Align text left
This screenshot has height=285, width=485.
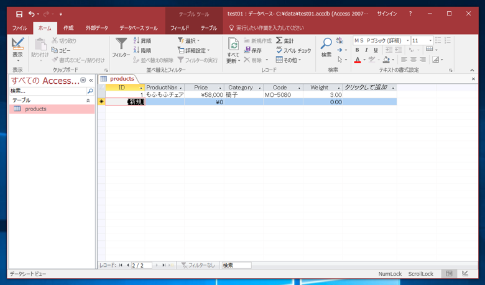pyautogui.click(x=404, y=60)
